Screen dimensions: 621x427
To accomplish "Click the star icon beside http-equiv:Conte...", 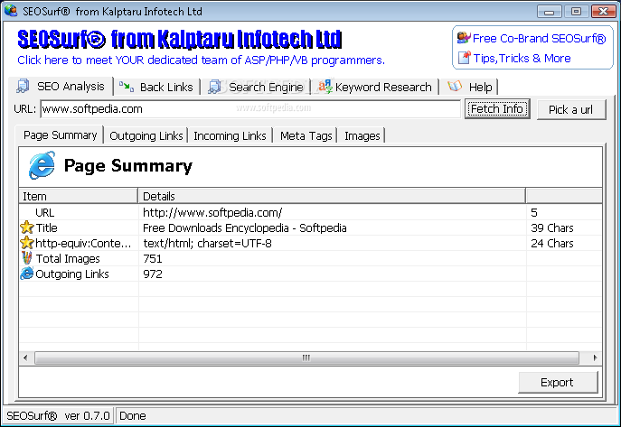I will coord(27,243).
